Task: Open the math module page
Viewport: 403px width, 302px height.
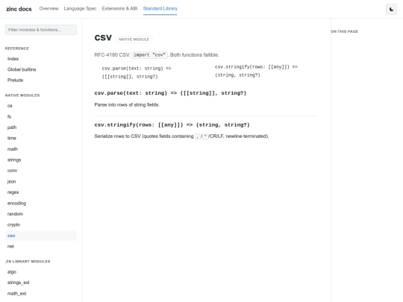Action: [41, 149]
